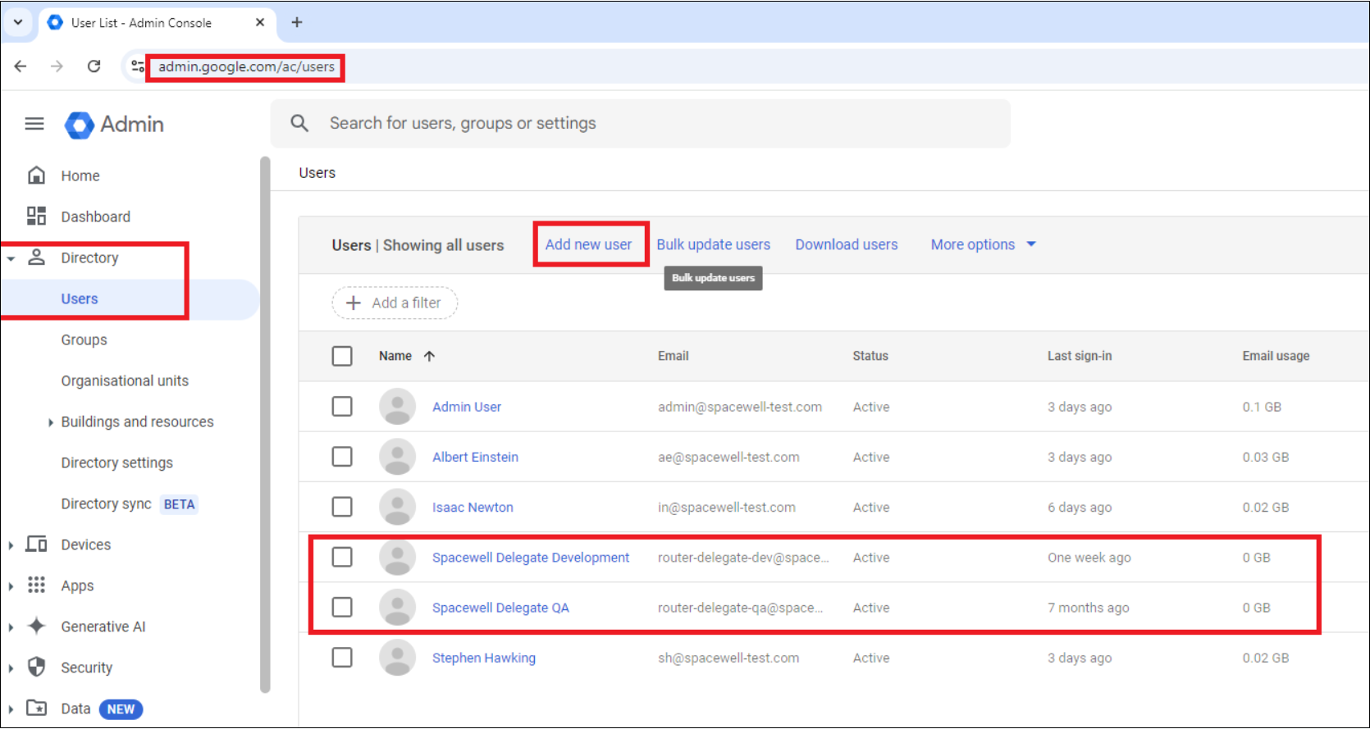
Task: Expand the Devices section arrow
Action: click(x=11, y=545)
